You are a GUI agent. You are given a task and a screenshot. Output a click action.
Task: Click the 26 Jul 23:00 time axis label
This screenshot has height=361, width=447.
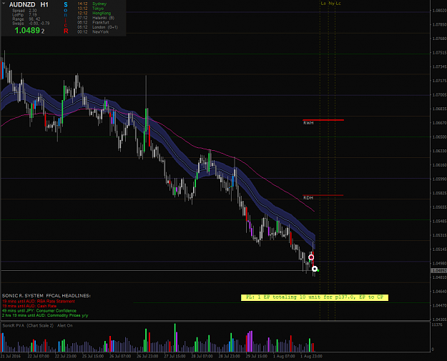(x=147, y=356)
